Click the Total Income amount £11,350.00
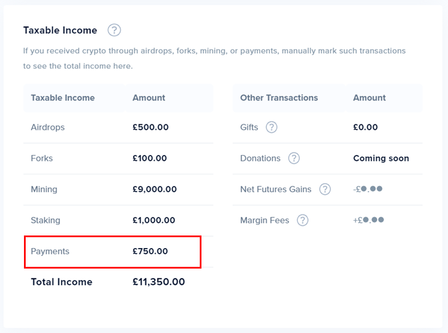The height and width of the screenshot is (333, 448). [159, 282]
